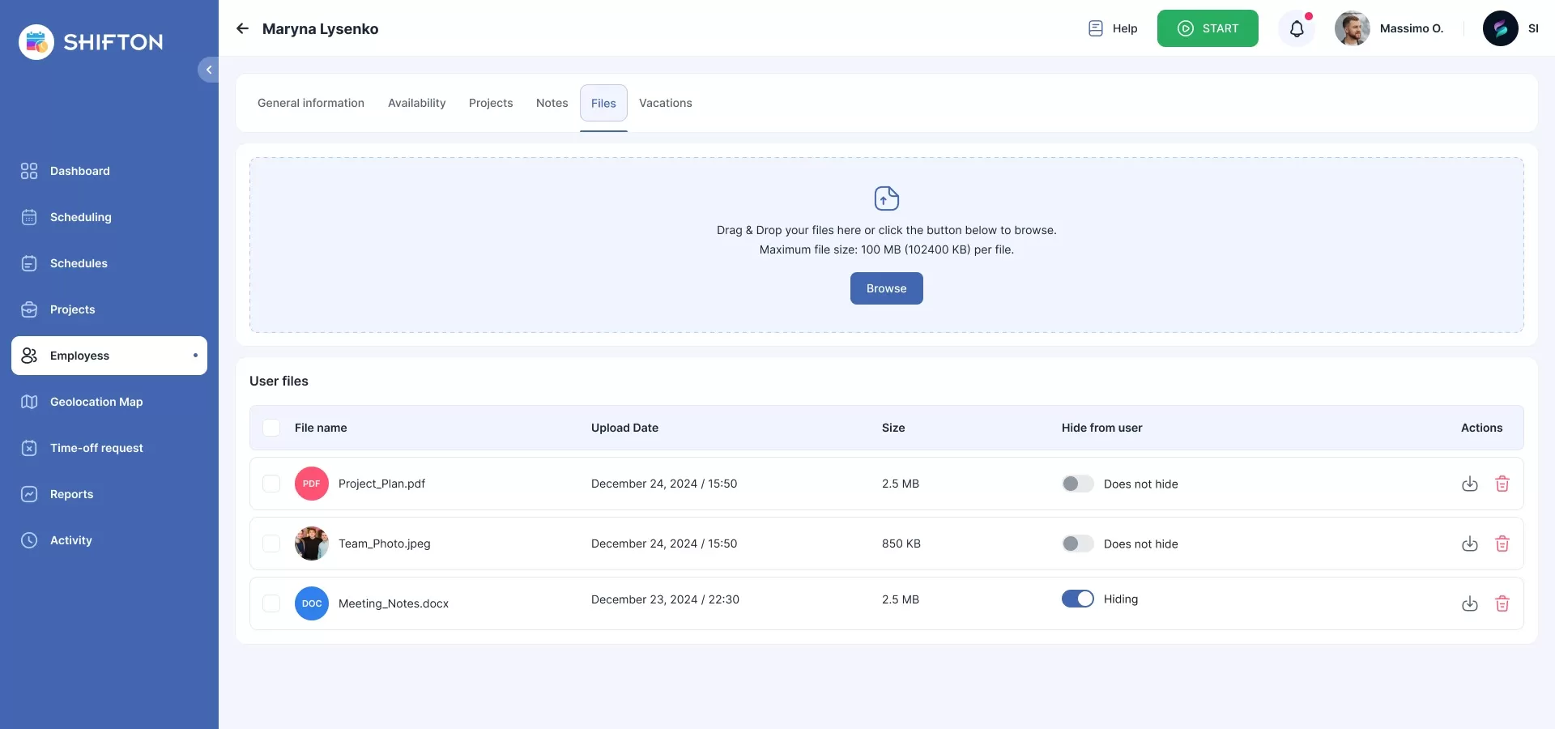Open the Shifton logo home
The width and height of the screenshot is (1555, 729).
91,42
